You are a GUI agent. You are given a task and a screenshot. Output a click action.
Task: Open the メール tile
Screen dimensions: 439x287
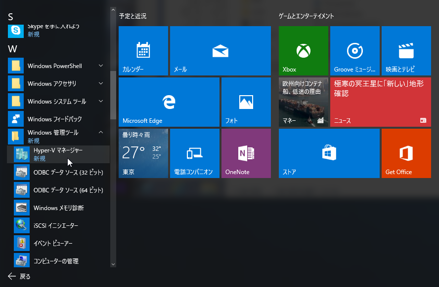pos(220,51)
